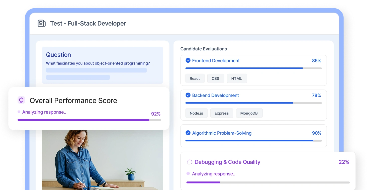Click the 22% Debugging score
The width and height of the screenshot is (370, 190).
point(344,162)
